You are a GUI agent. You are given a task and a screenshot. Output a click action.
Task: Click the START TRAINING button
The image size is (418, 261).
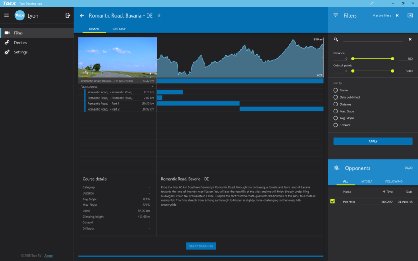[x=201, y=246]
